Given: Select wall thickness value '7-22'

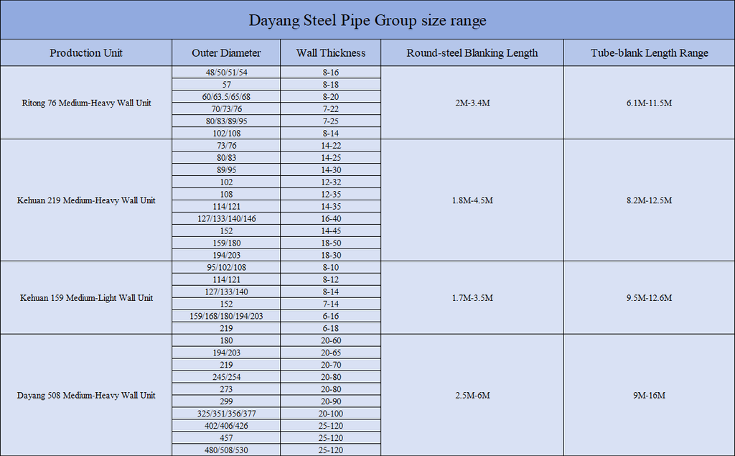Looking at the screenshot, I should click(x=331, y=109).
